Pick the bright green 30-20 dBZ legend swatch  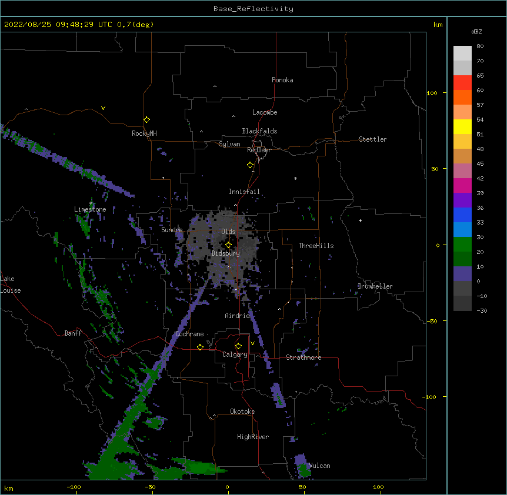point(462,245)
